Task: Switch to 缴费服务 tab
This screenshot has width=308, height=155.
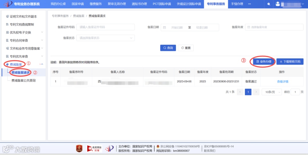Action: tap(96, 4)
